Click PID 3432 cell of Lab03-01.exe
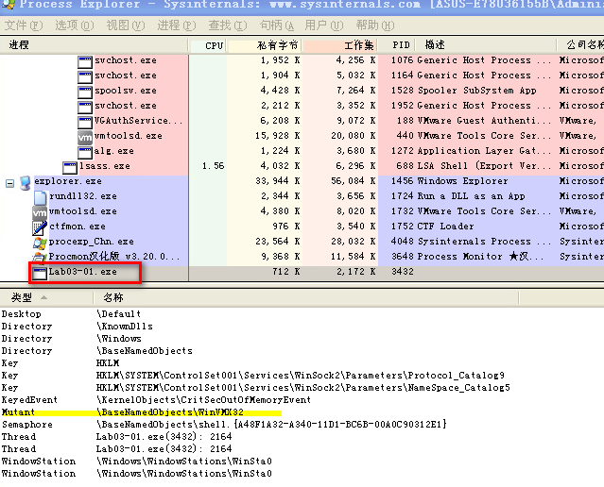Image resolution: width=604 pixels, height=487 pixels. pos(403,272)
